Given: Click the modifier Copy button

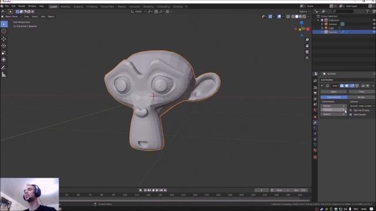Looking at the screenshot, I should (362, 92).
